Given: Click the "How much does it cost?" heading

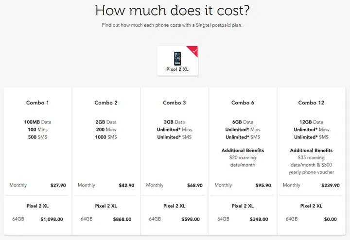Looking at the screenshot, I should [175, 10].
